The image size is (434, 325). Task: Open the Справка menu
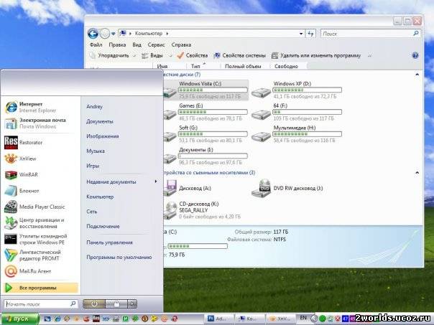coord(181,44)
